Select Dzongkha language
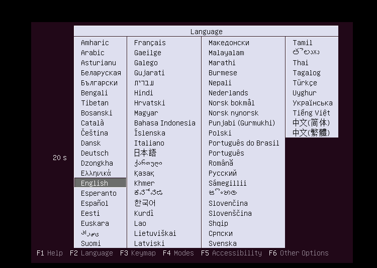The height and width of the screenshot is (268, 377). coord(97,163)
